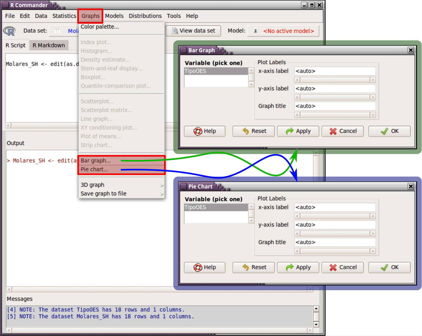The image size is (422, 336).
Task: Click Graph title field in Bar Graph dialog
Action: click(x=335, y=106)
